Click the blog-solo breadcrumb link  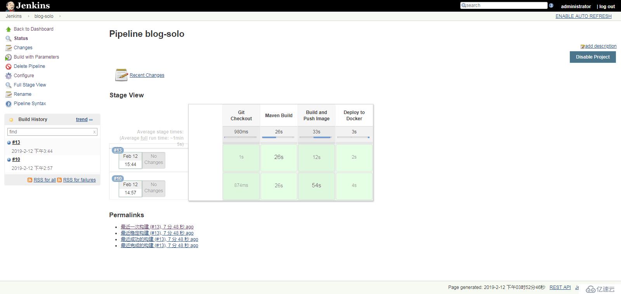(x=44, y=16)
